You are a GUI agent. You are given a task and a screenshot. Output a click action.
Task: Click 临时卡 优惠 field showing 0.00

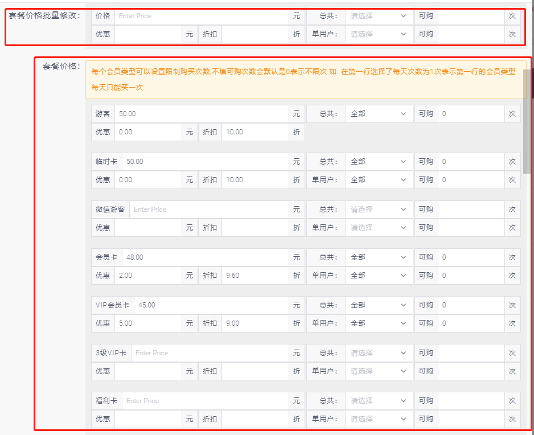pyautogui.click(x=148, y=180)
